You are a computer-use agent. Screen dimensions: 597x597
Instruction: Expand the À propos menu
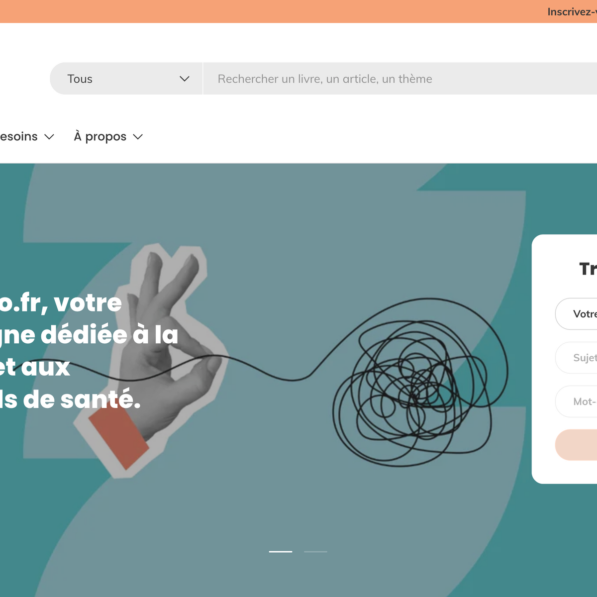[108, 137]
